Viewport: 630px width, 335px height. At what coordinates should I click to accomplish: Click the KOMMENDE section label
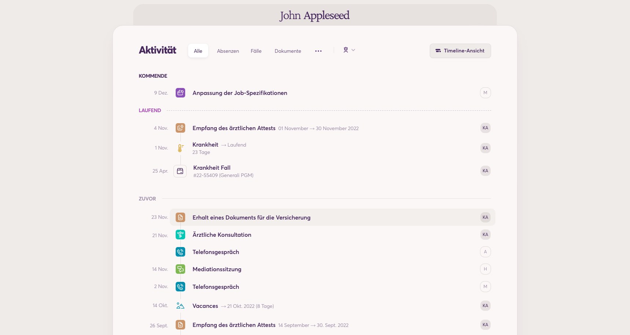(x=153, y=76)
